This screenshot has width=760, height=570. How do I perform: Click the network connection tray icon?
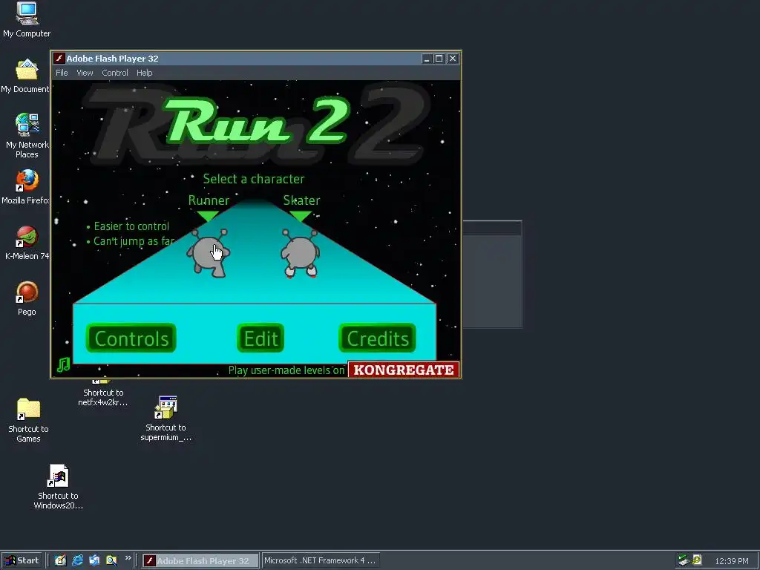pyautogui.click(x=684, y=560)
